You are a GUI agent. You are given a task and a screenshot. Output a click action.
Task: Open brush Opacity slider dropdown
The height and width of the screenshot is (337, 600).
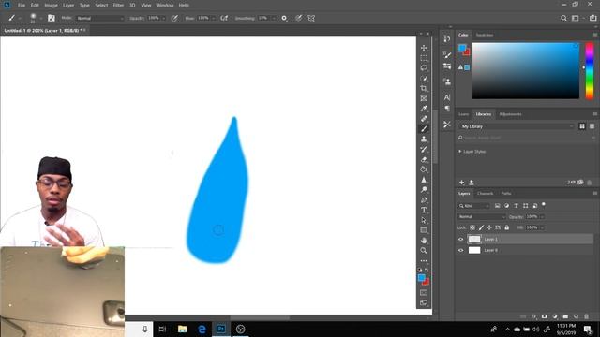coord(164,18)
